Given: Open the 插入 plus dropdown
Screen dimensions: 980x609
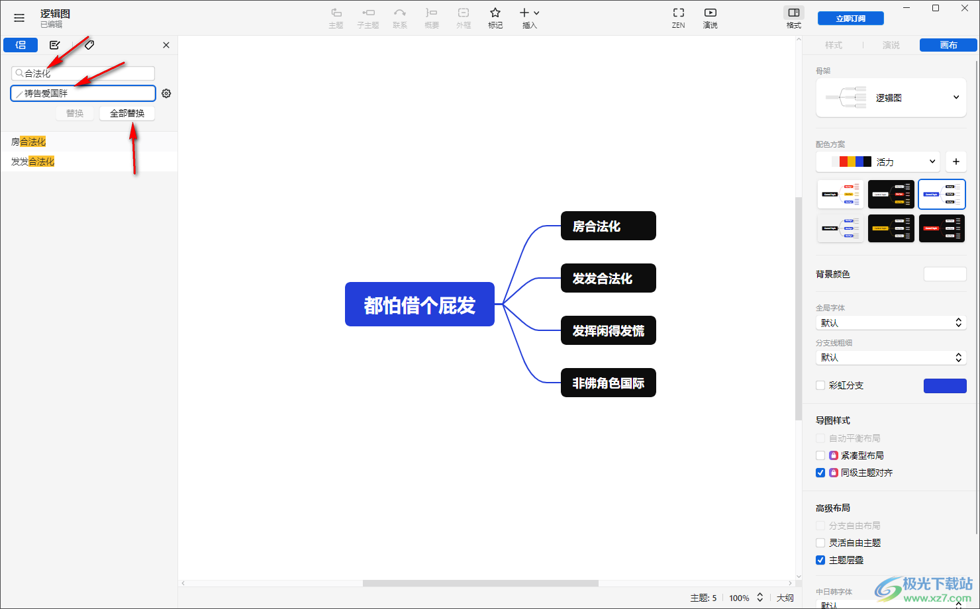Looking at the screenshot, I should (530, 18).
